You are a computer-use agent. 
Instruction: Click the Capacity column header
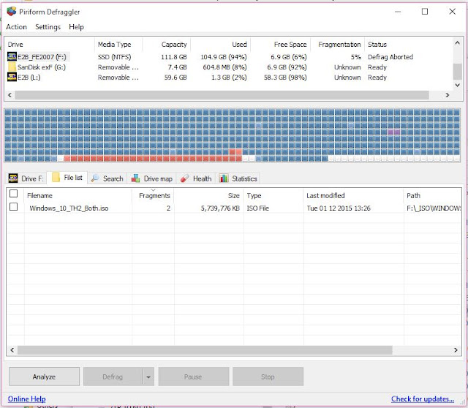tap(166, 45)
